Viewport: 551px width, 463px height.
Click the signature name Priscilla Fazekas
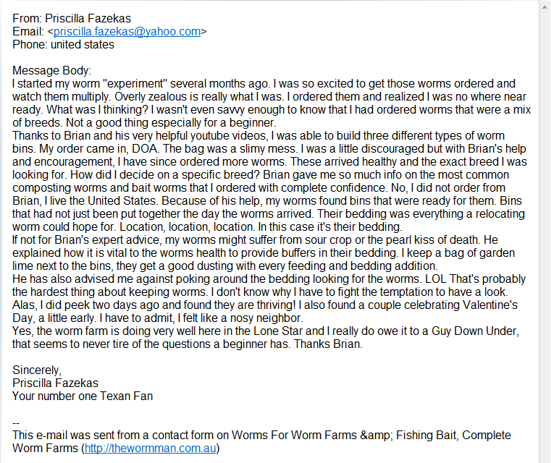click(x=55, y=383)
